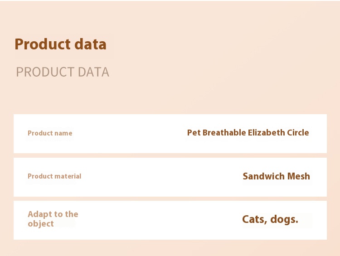Select the "Pet Breathable Elizabeth Circle" value
The height and width of the screenshot is (256, 340).
(248, 133)
